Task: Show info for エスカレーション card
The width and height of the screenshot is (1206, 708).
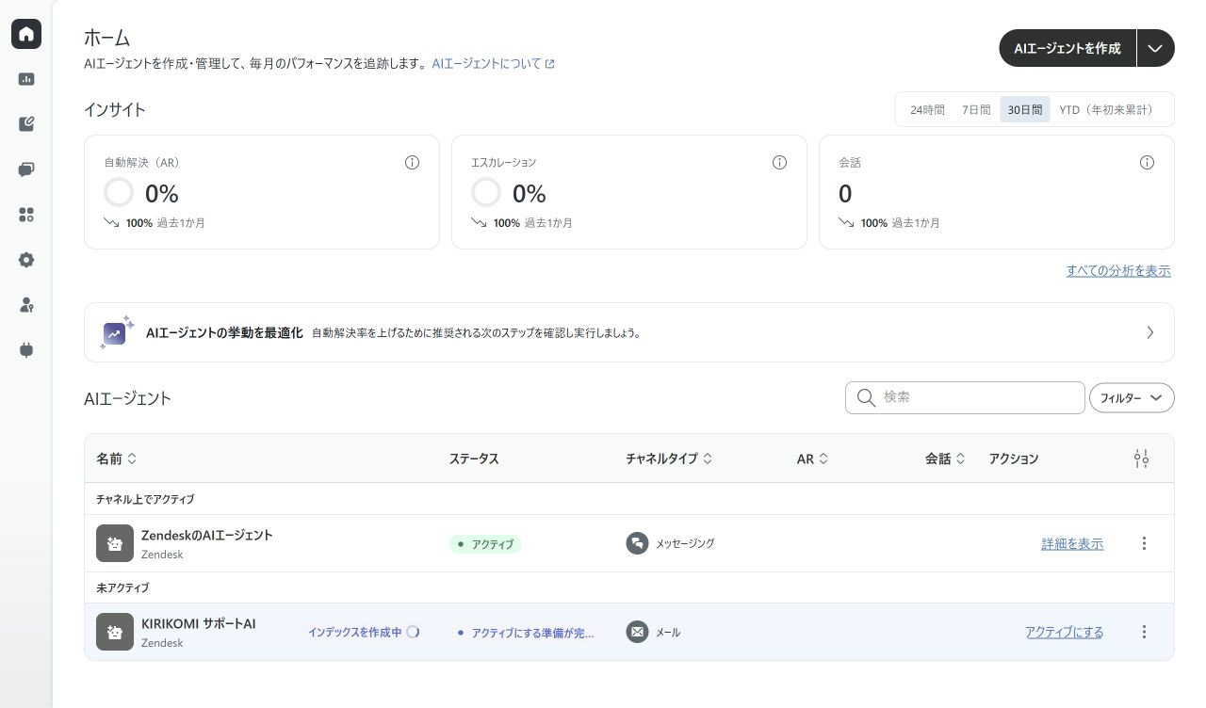Action: tap(779, 162)
